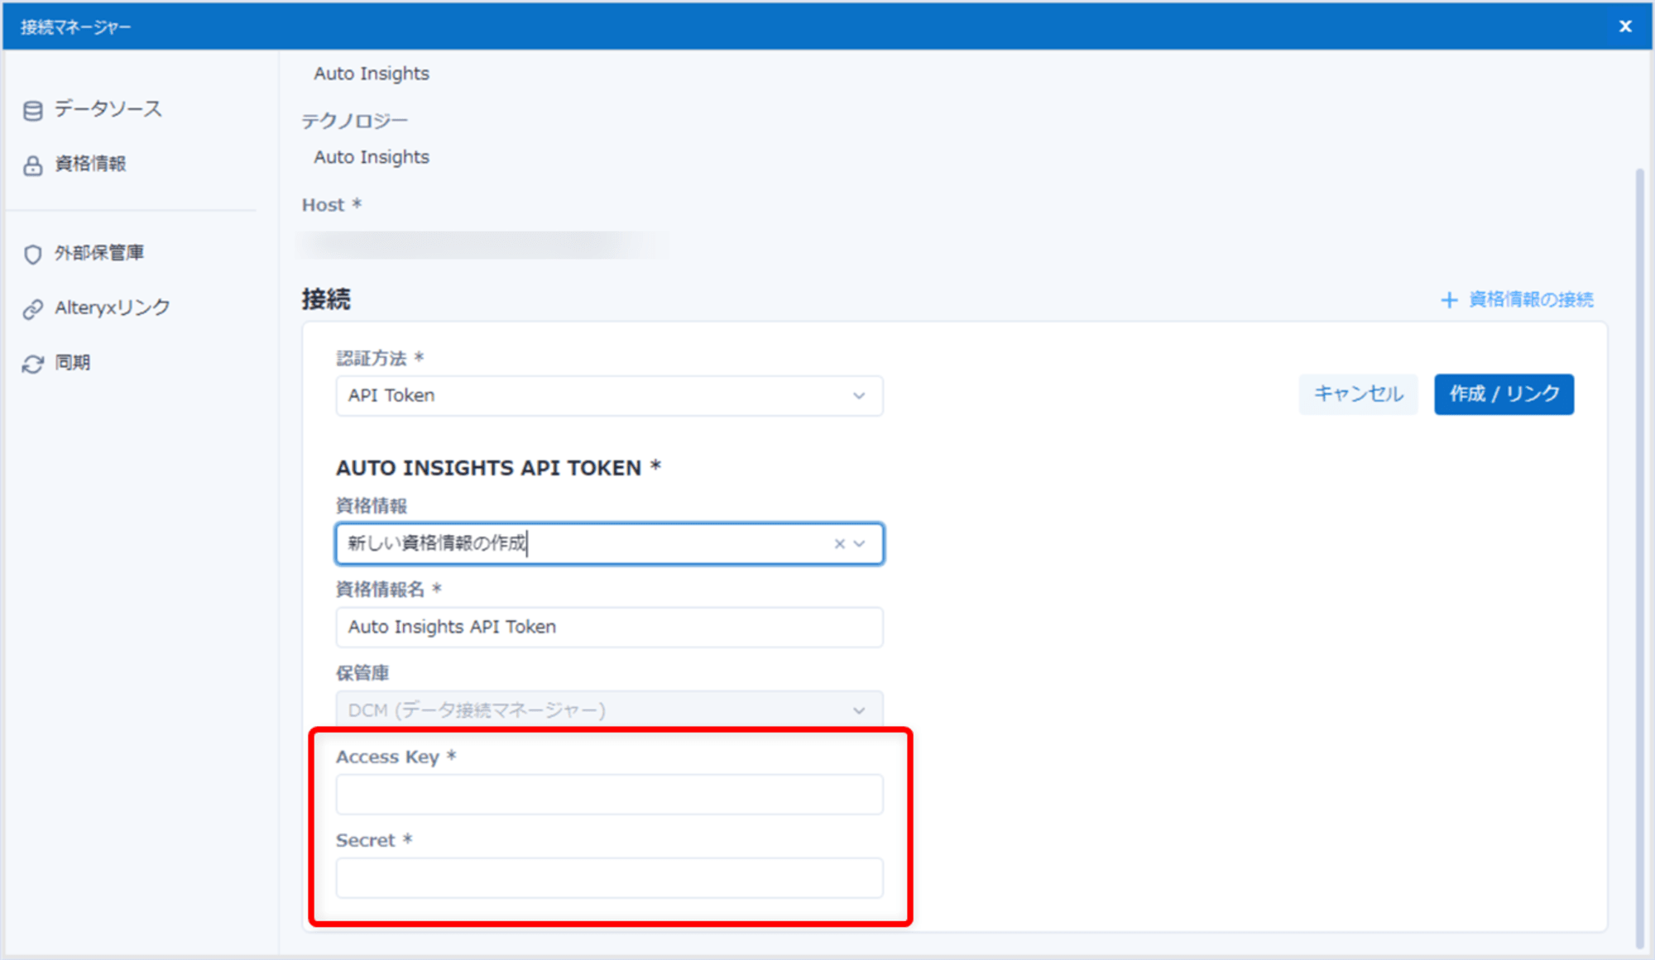Close the 接続マネージャー dialog
Screen dimensions: 1655x960
click(1625, 26)
